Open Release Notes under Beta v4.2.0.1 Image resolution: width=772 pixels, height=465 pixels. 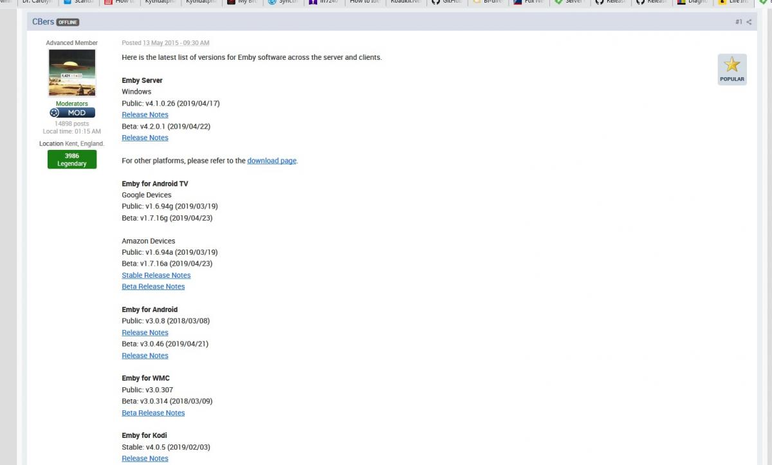click(145, 138)
